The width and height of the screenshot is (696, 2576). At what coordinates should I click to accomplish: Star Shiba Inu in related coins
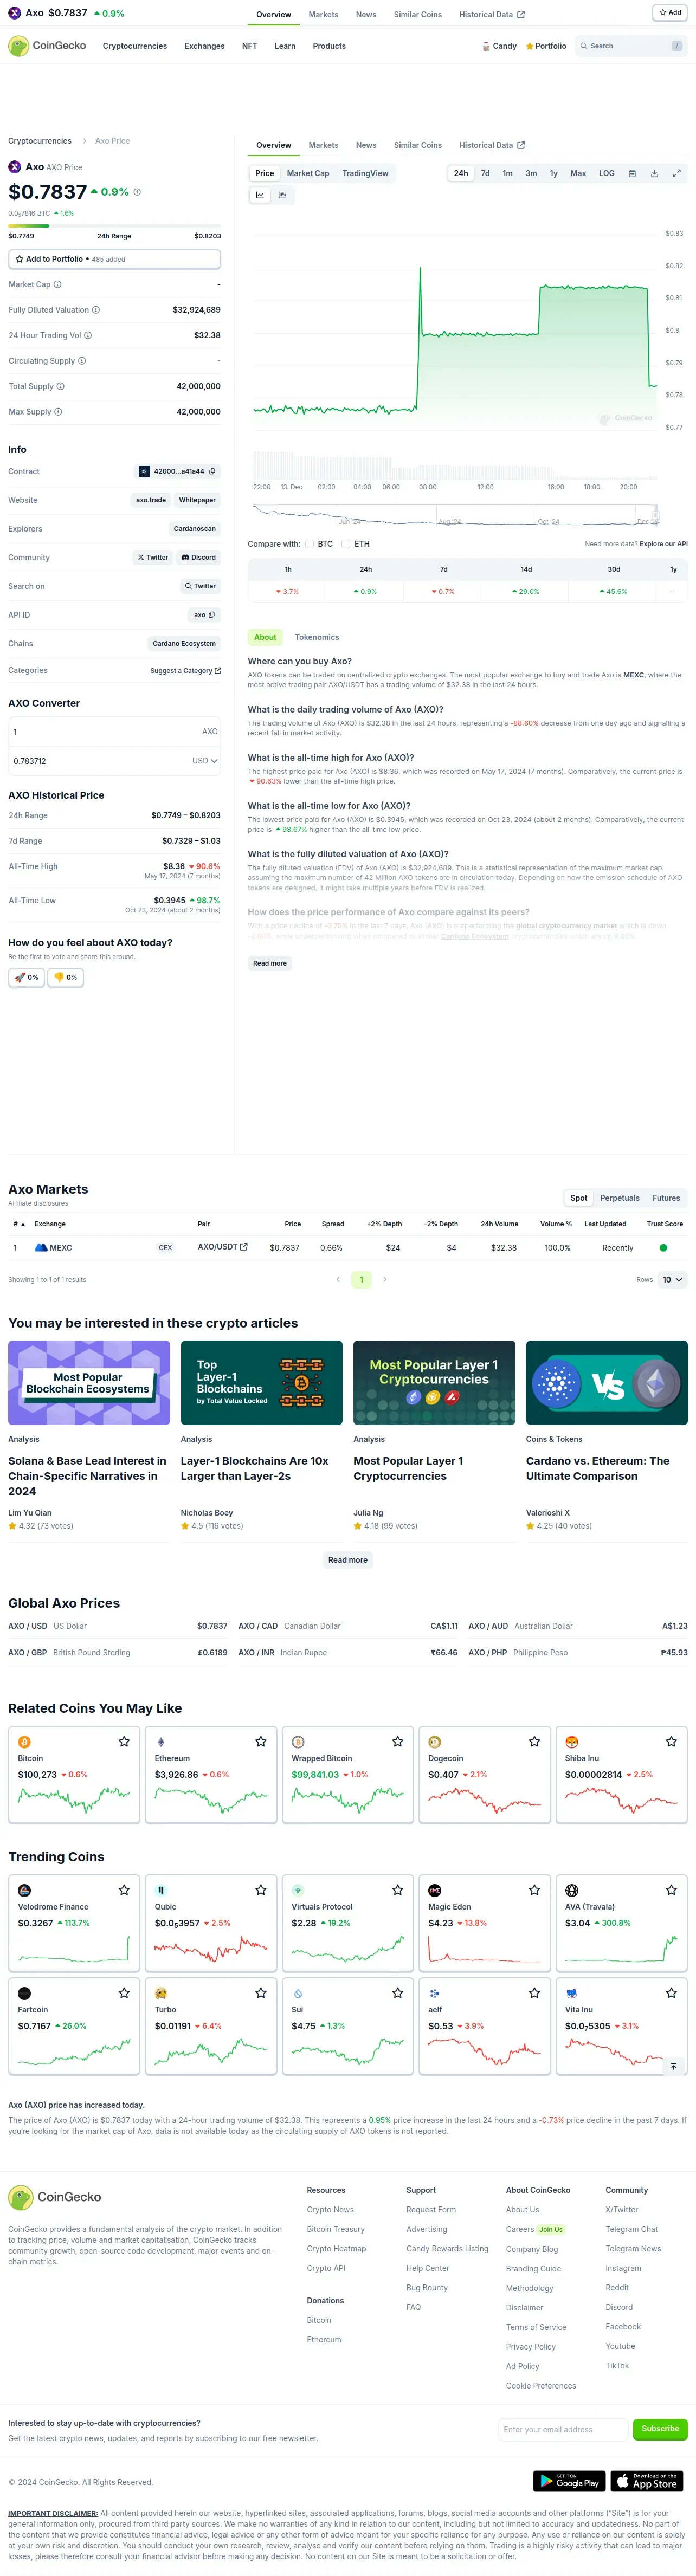pyautogui.click(x=671, y=1741)
